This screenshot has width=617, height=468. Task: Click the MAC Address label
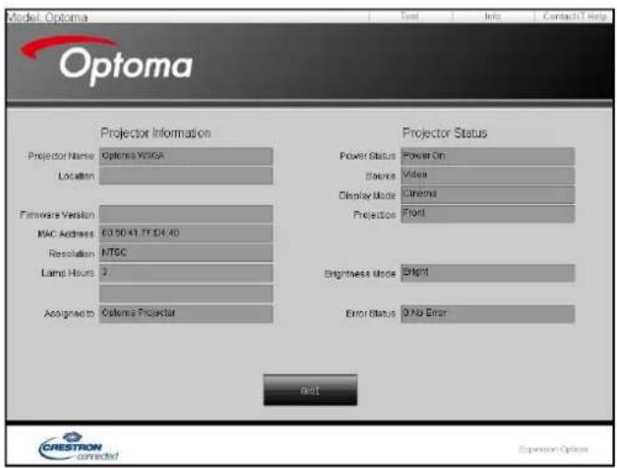pyautogui.click(x=66, y=234)
